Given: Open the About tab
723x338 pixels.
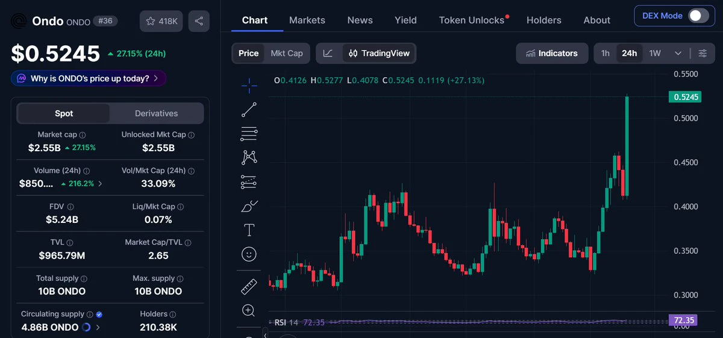Looking at the screenshot, I should 597,20.
